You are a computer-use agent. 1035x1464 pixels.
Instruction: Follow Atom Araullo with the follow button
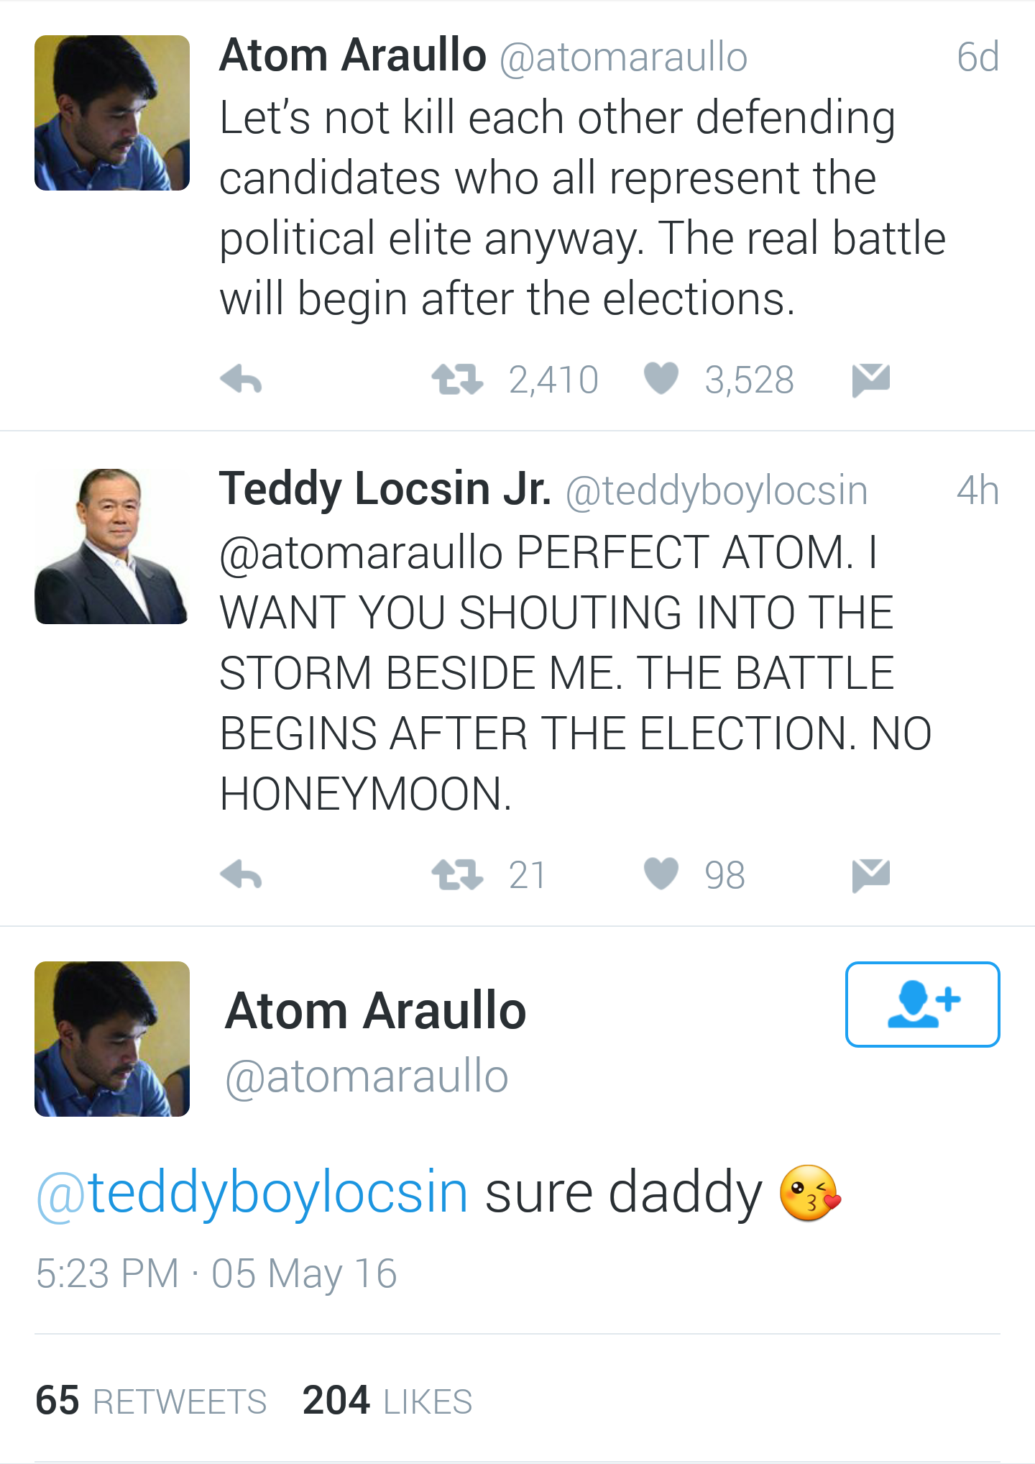tap(922, 1004)
